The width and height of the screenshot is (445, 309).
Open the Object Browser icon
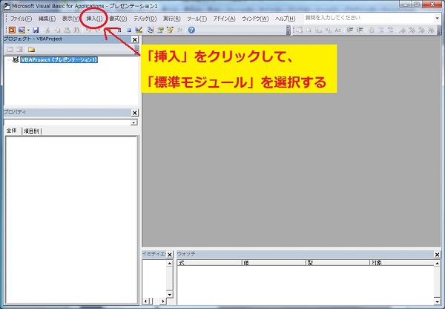point(170,30)
